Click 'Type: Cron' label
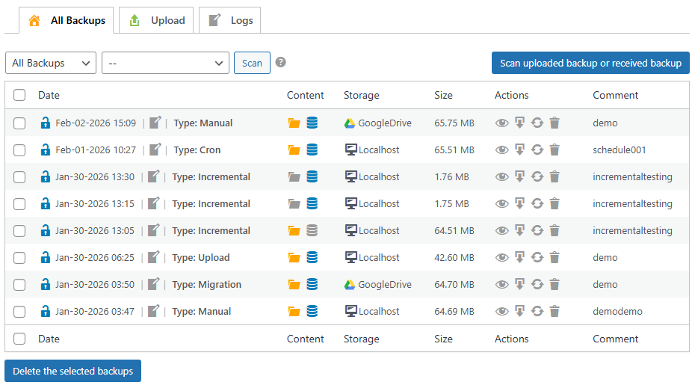695x388 pixels. (197, 150)
